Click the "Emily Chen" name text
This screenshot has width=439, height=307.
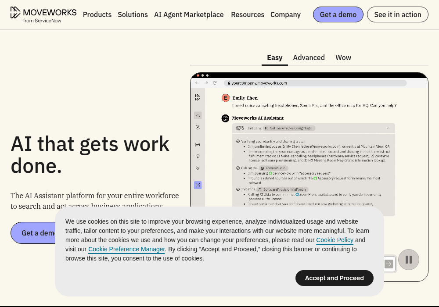245,98
